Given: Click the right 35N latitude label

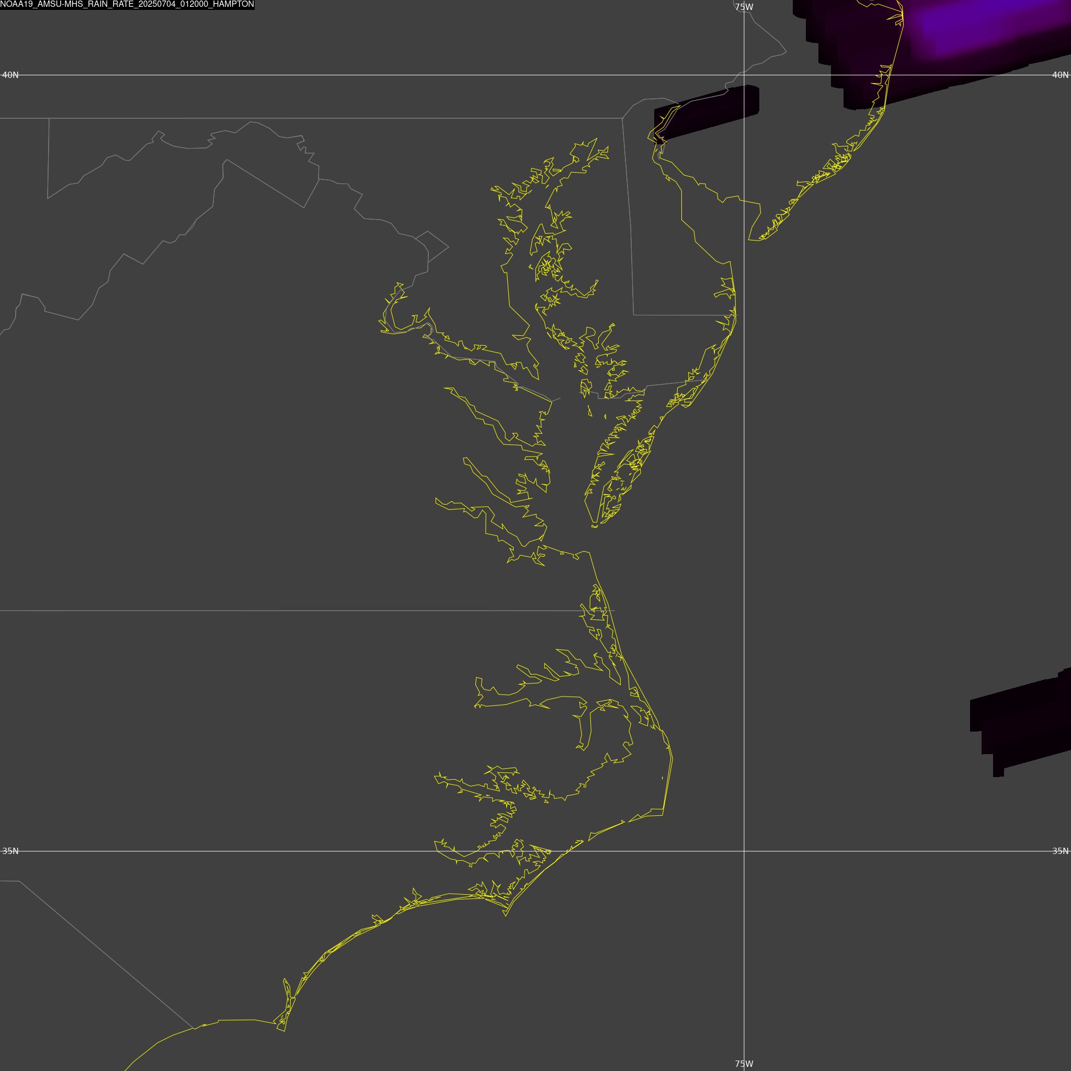Looking at the screenshot, I should click(1060, 851).
